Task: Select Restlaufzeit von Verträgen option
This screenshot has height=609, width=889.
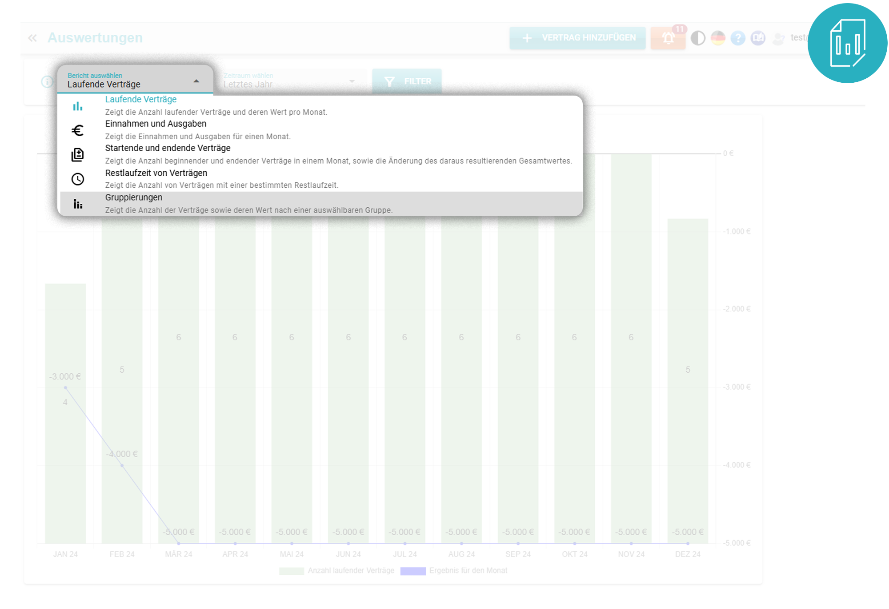Action: click(320, 179)
